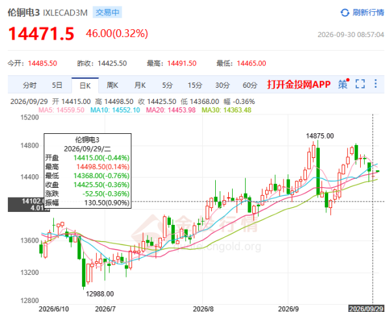The height and width of the screenshot is (312, 390).
Task: Click the tooltip 最高 14498.50 row
Action: click(x=87, y=166)
